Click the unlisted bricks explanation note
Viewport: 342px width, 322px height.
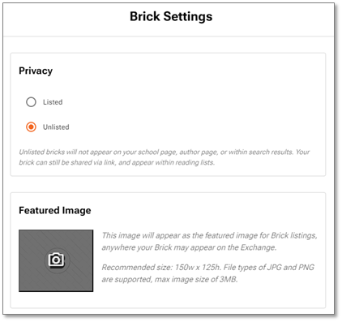coord(165,157)
